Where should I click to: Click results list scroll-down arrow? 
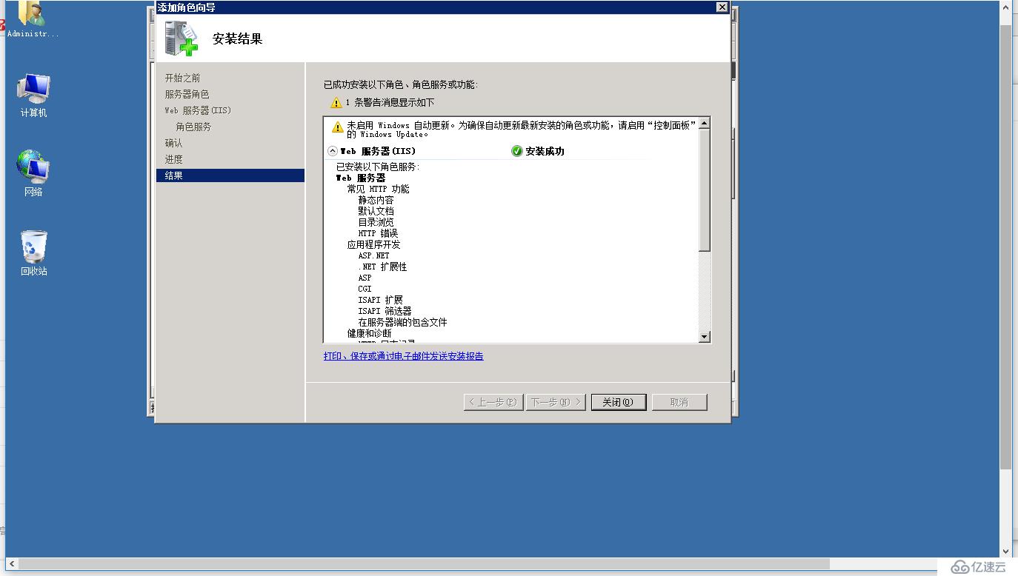click(x=705, y=337)
